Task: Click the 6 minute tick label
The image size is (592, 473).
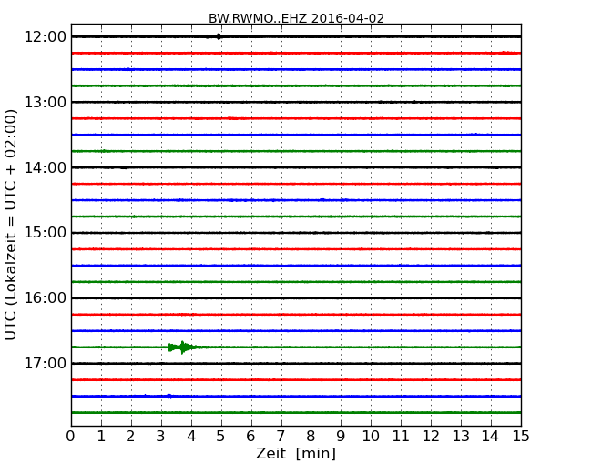Action: coord(251,437)
